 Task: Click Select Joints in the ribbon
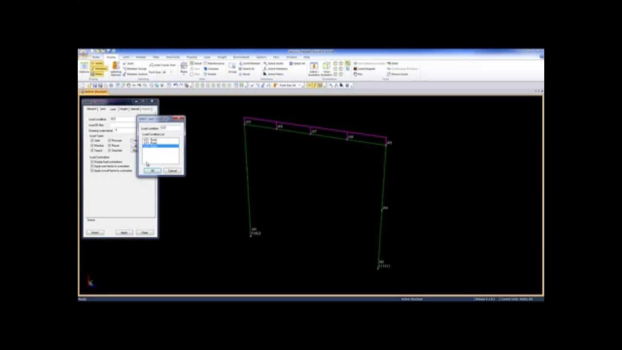pyautogui.click(x=274, y=63)
